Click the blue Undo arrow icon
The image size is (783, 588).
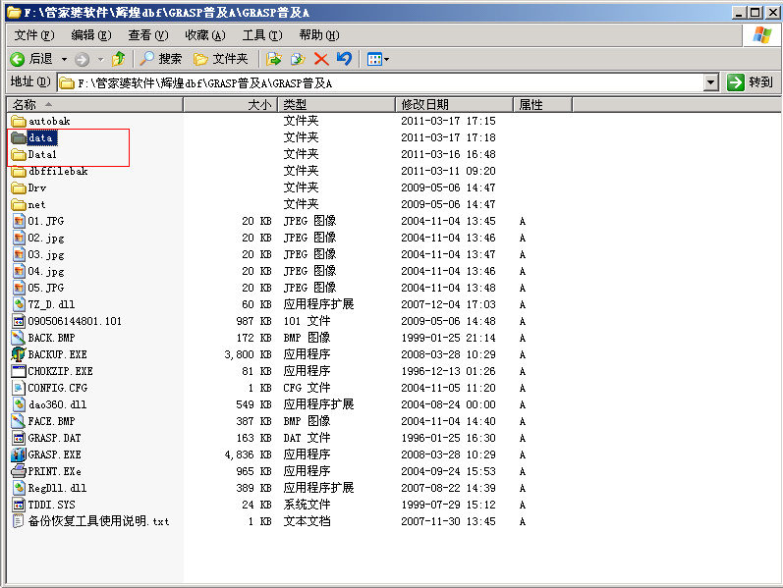[343, 59]
